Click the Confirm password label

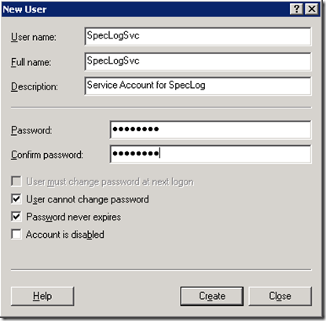[x=47, y=155]
